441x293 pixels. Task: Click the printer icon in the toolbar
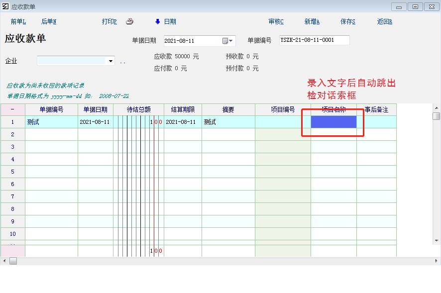click(x=129, y=21)
